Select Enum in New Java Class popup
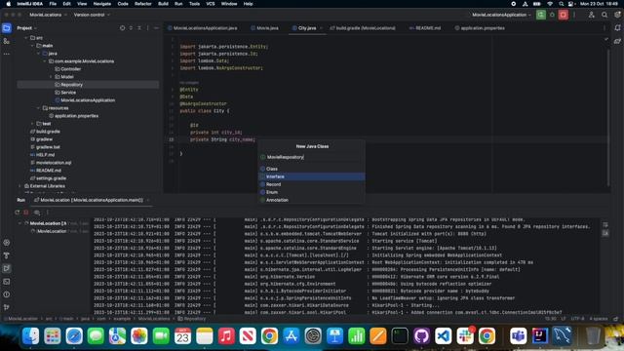The width and height of the screenshot is (624, 351). tap(312, 192)
